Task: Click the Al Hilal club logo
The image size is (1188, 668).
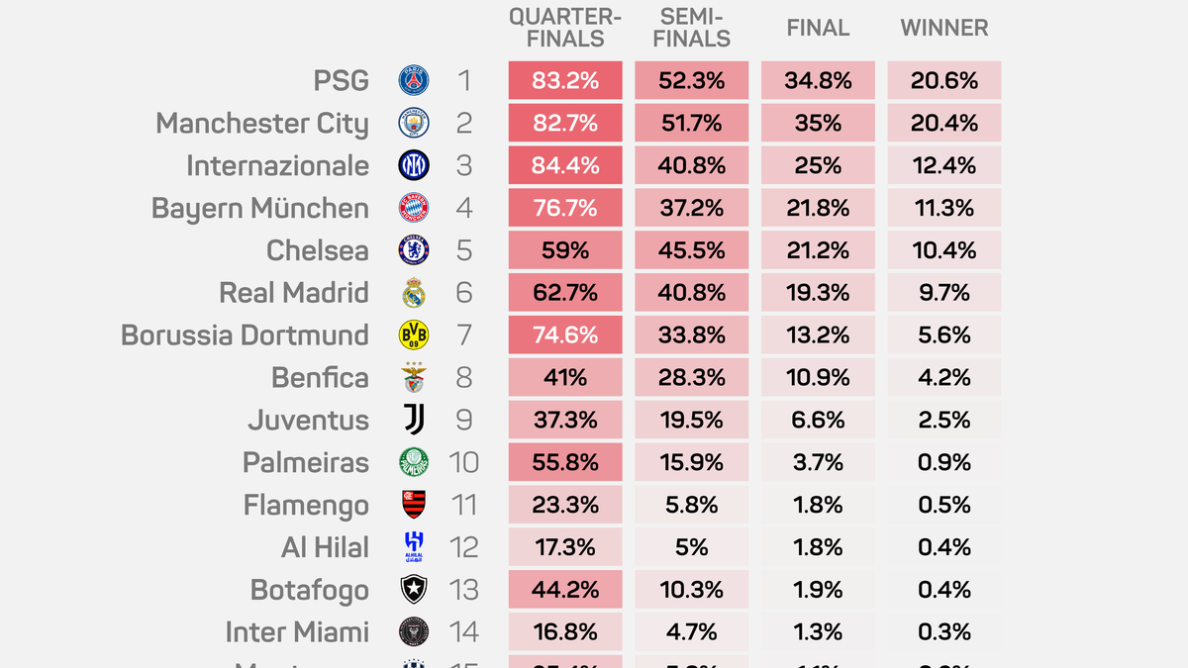Action: pyautogui.click(x=414, y=547)
